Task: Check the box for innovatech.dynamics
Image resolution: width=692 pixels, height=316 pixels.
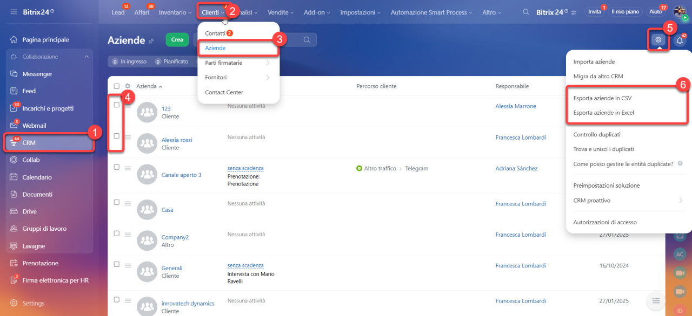Action: point(116,299)
